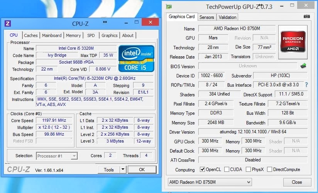Click the Texture Fillrate 7.2 GTexel/s value

point(288,104)
